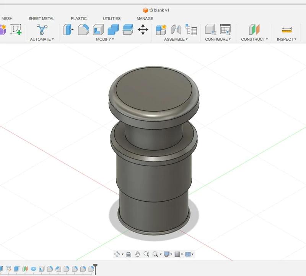Select the Joint tool icon
Image resolution: width=306 pixels, height=276 pixels.
[x=176, y=30]
